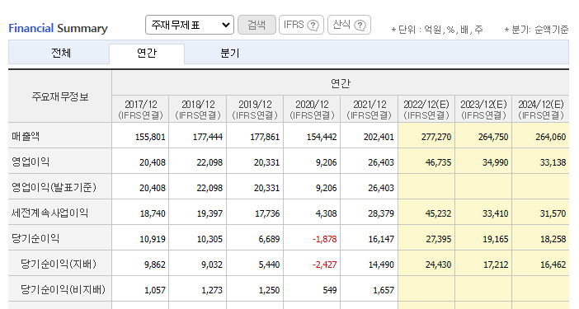This screenshot has width=579, height=309.
Task: Click the 264,750 estimated revenue value
Action: coord(493,137)
